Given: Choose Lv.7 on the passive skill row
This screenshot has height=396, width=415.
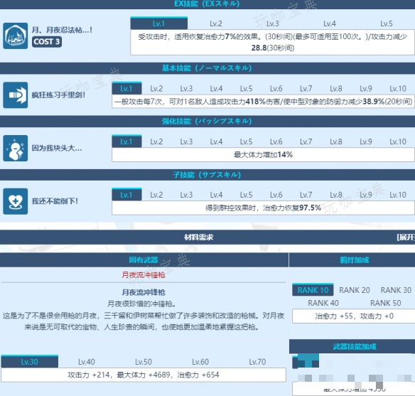Looking at the screenshot, I should tap(306, 141).
